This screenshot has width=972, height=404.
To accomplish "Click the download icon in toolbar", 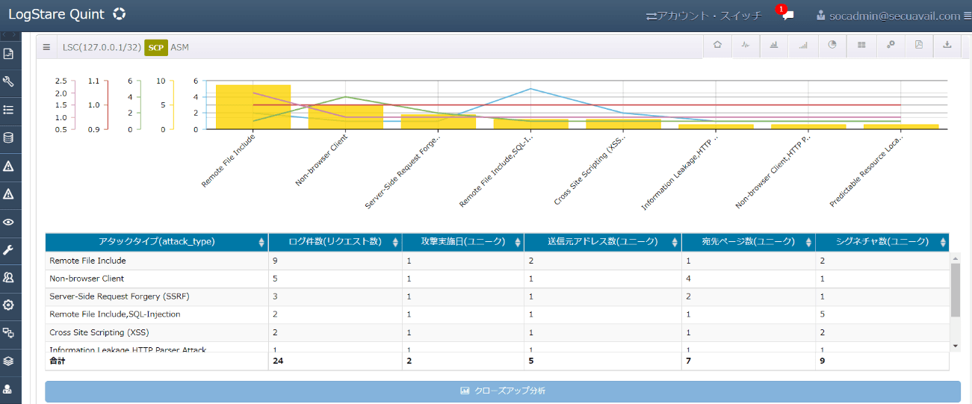I will tap(947, 46).
